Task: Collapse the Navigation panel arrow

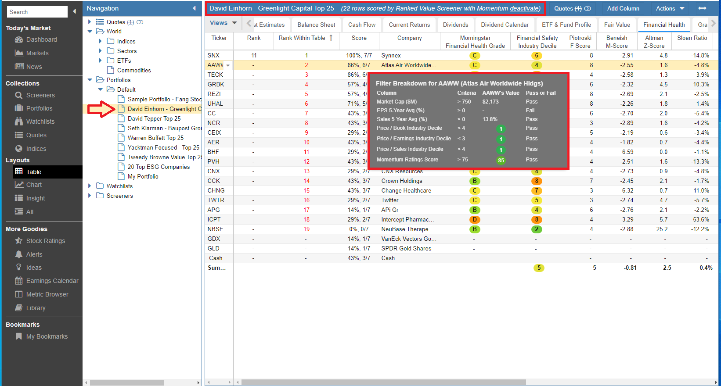Action: [194, 8]
